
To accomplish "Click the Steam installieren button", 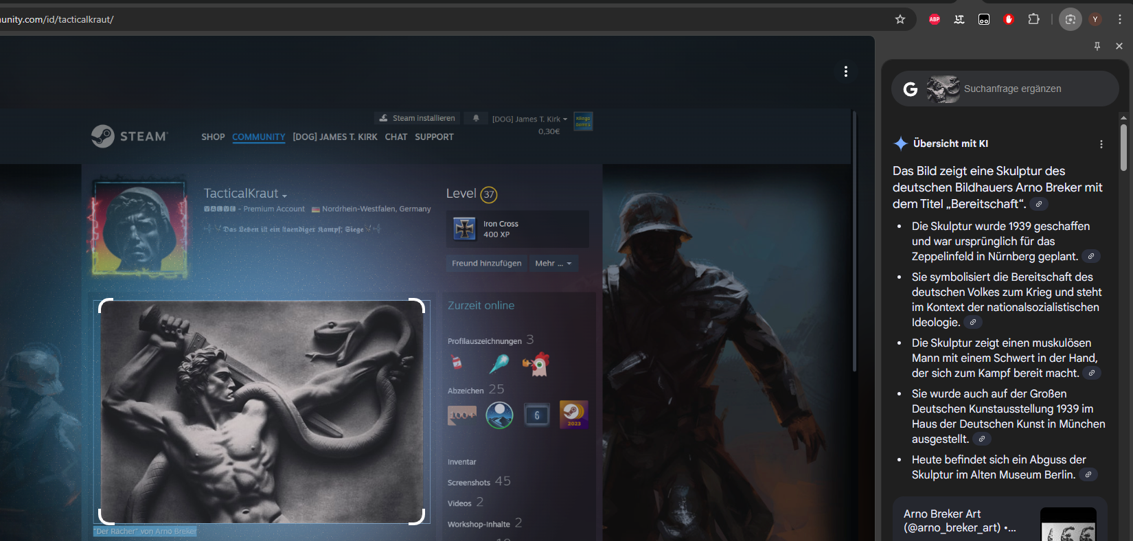I will [x=417, y=118].
